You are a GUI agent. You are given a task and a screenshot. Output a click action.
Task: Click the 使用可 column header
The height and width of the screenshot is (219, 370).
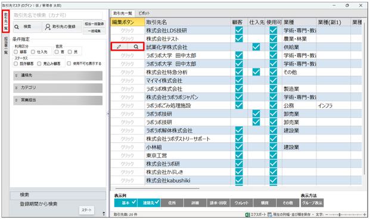click(273, 22)
